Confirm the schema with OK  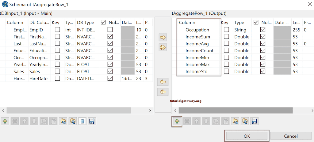[x=247, y=136]
